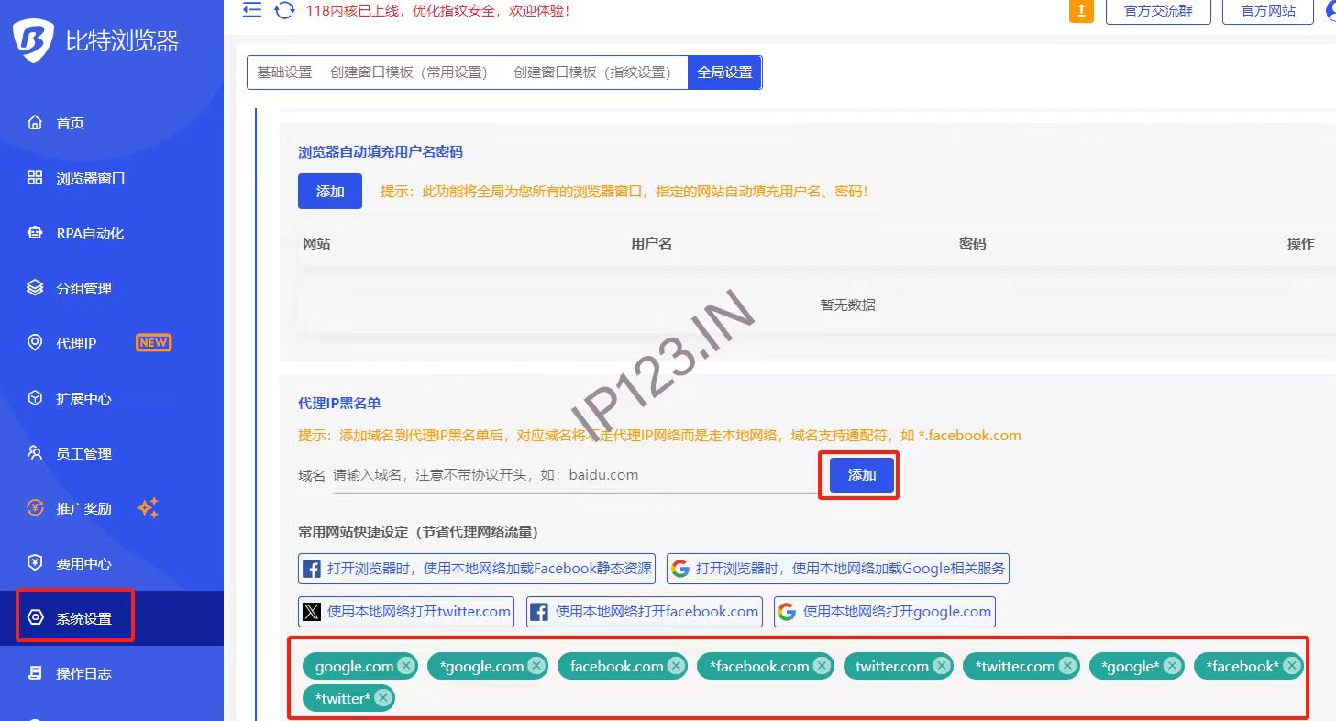Select the 全局设置 tab
The image size is (1336, 721).
pyautogui.click(x=724, y=72)
